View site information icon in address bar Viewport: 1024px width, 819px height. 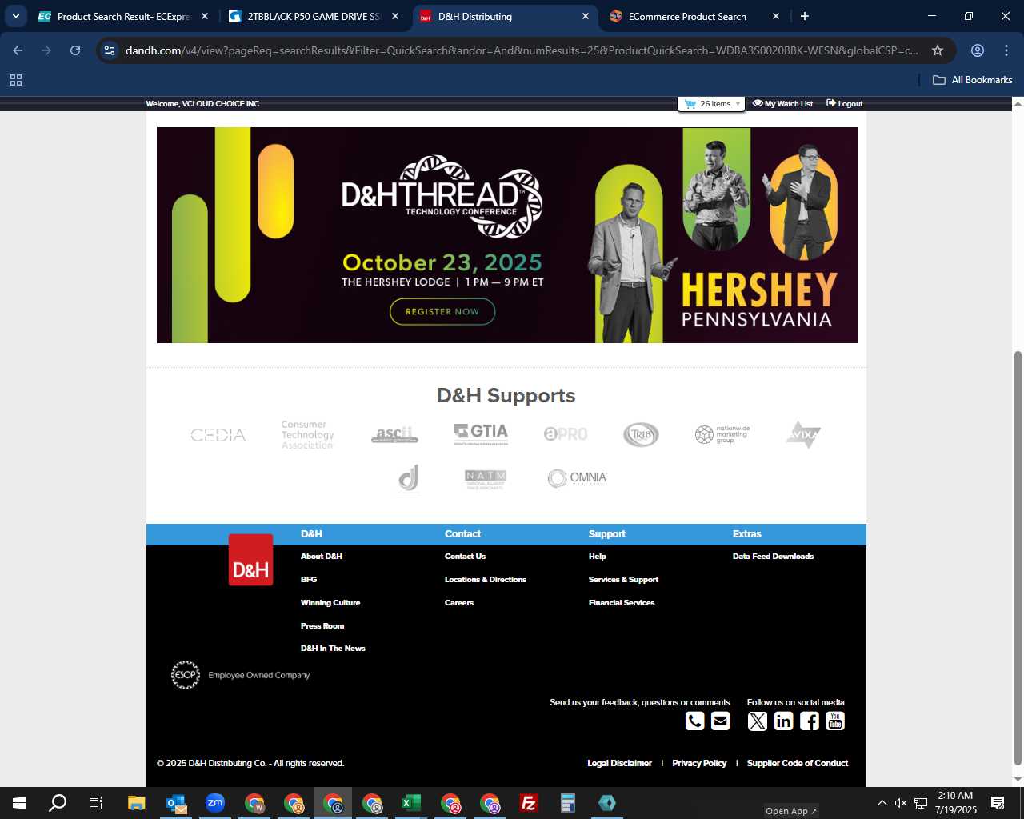110,50
